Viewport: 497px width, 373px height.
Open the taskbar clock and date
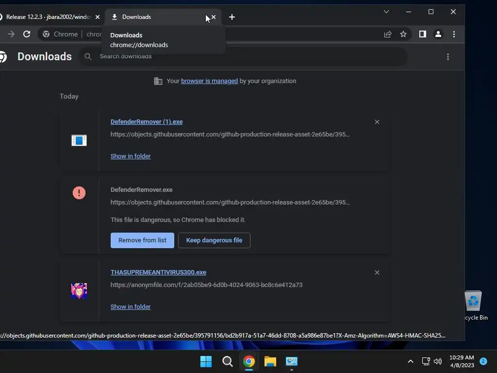[462, 361]
